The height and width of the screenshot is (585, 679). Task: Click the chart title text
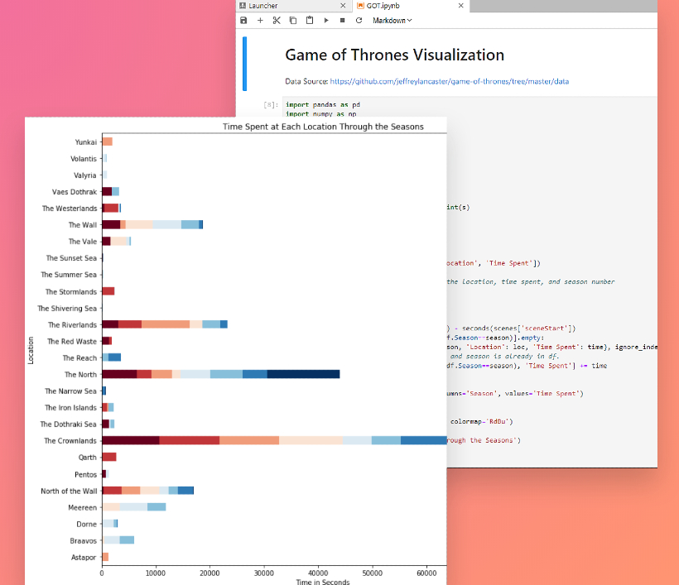coord(323,127)
